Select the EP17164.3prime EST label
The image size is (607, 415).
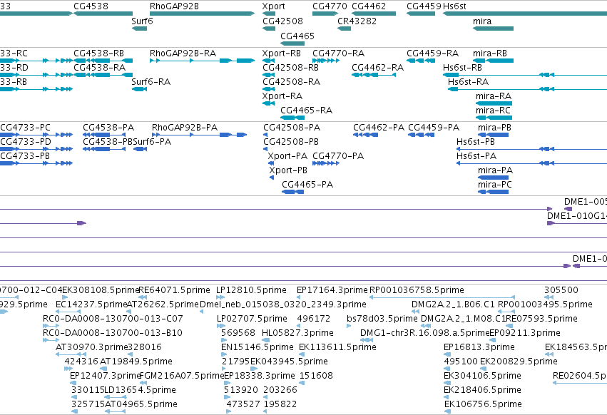[x=332, y=290]
